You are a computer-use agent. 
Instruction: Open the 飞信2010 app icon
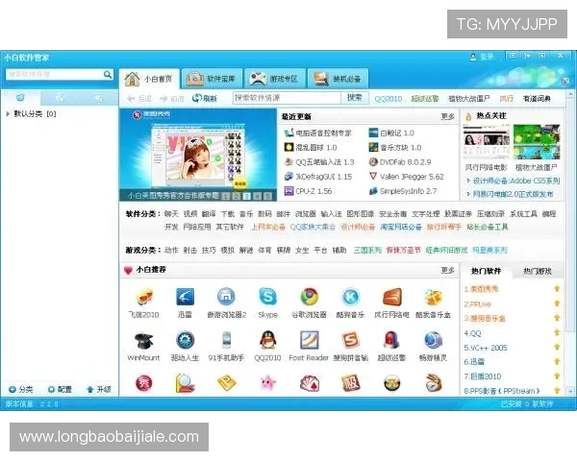point(143,297)
